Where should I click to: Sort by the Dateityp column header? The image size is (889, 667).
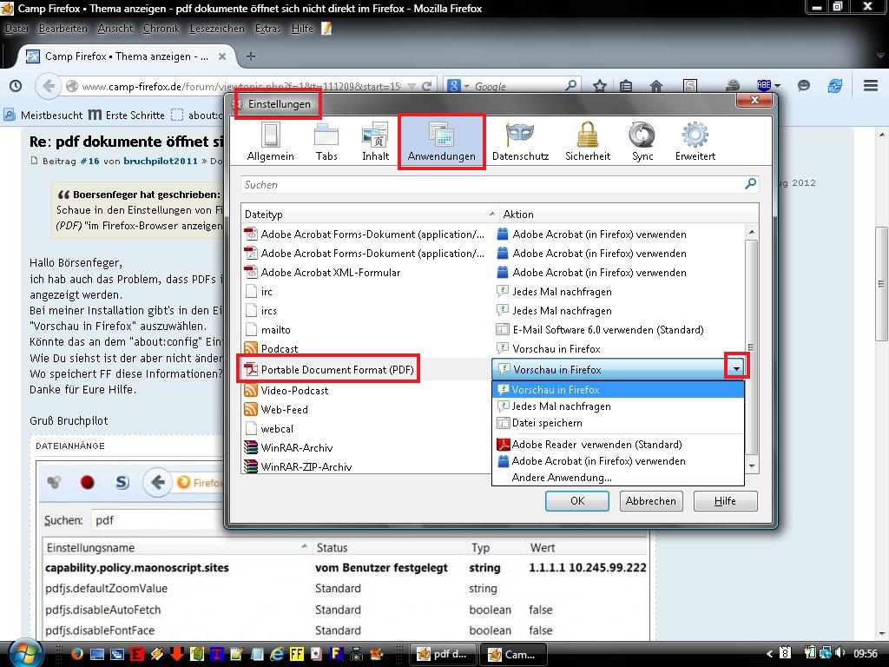pos(370,215)
